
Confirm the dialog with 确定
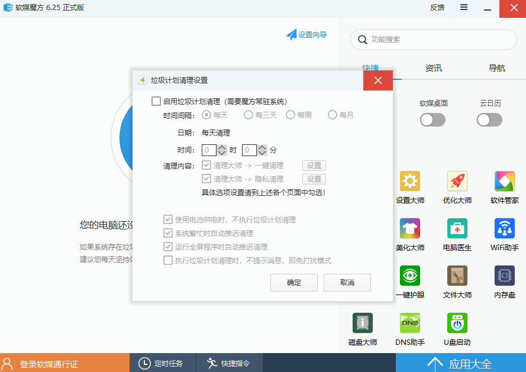pyautogui.click(x=294, y=283)
